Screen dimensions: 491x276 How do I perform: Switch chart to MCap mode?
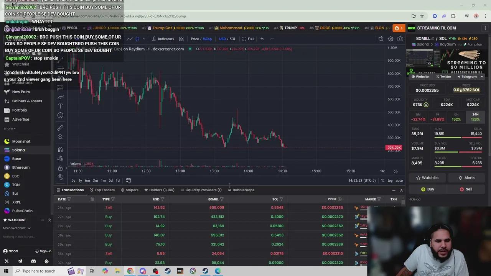click(207, 39)
